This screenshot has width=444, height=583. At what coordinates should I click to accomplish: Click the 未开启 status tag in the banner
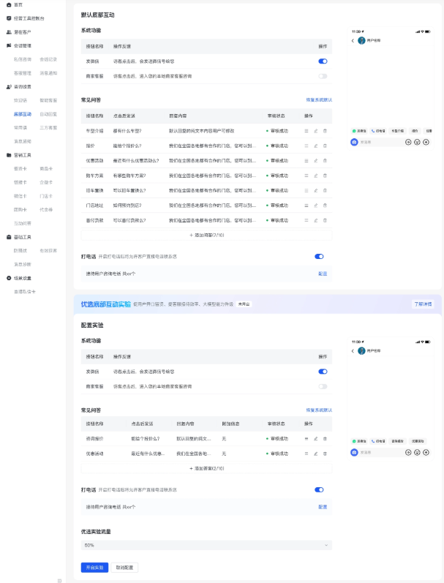(244, 304)
